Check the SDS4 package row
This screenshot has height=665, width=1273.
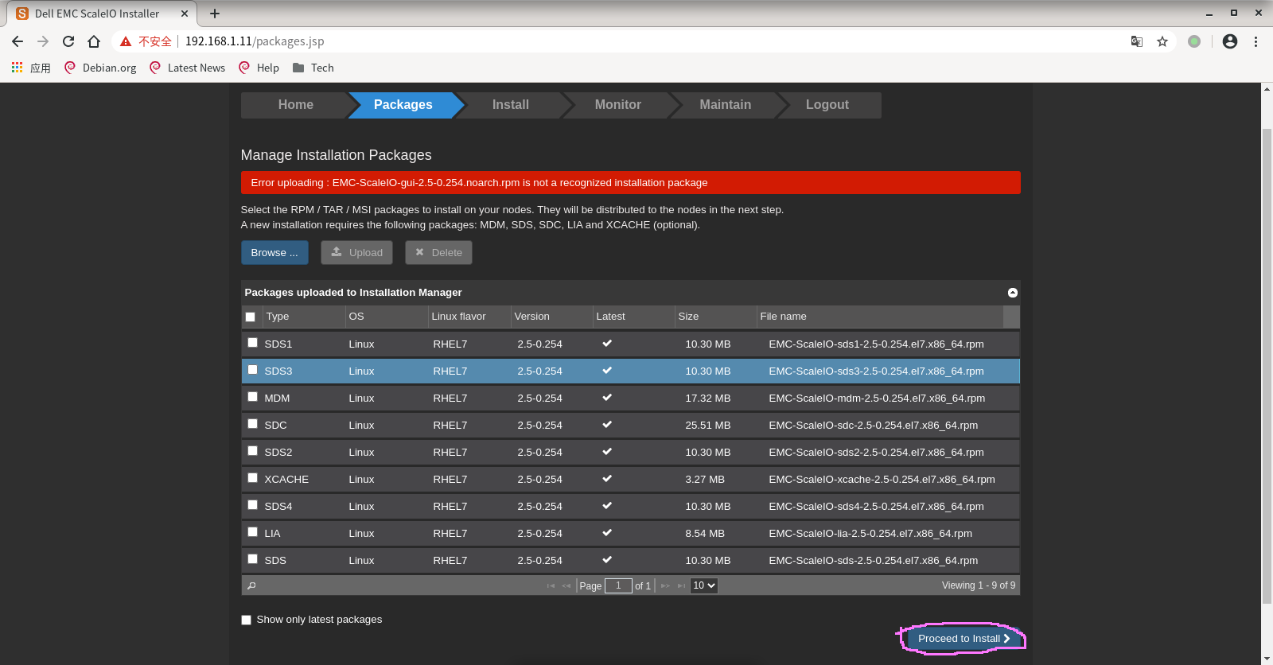click(252, 505)
